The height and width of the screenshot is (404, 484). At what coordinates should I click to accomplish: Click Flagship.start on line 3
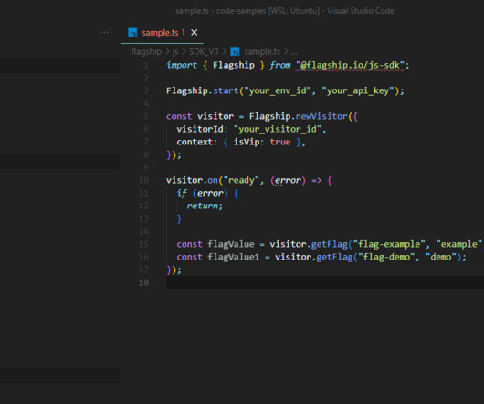202,90
